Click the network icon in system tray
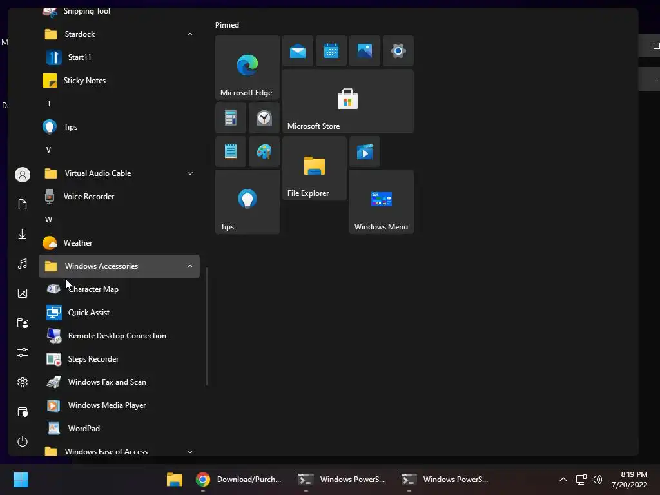660x495 pixels. pos(581,480)
